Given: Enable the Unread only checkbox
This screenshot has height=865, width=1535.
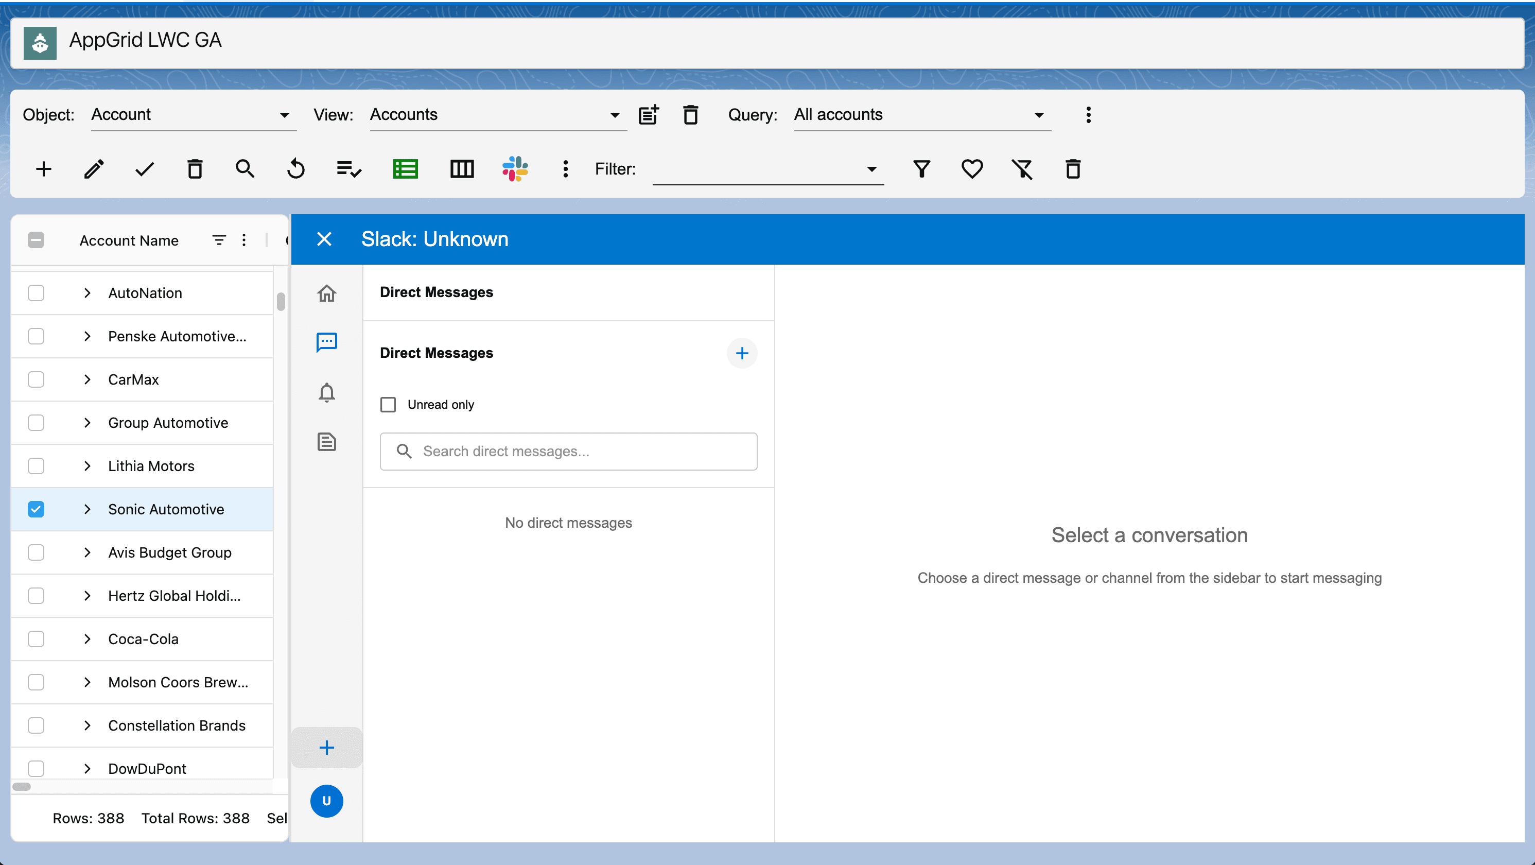Looking at the screenshot, I should [388, 405].
